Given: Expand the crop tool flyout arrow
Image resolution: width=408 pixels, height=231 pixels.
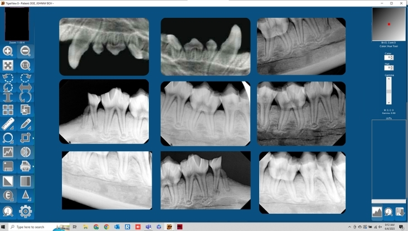Looking at the screenshot, I should pyautogui.click(x=33, y=138).
